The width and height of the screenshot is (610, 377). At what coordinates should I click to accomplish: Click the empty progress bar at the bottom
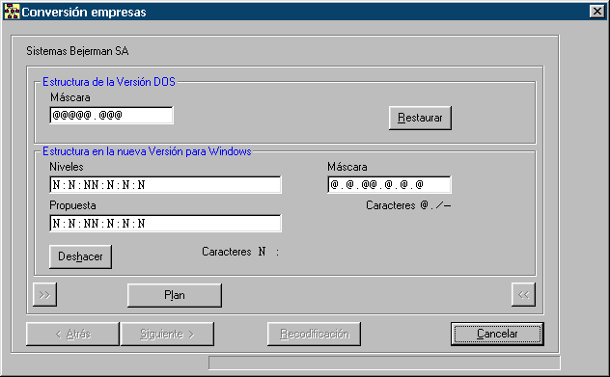click(x=384, y=363)
